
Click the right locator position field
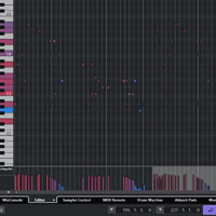pyautogui.click(x=184, y=210)
